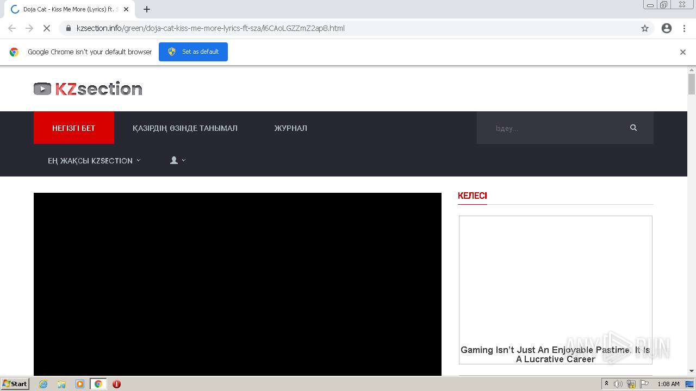Launch Internet Explorer from taskbar
Screen dimensions: 696x391
43,384
